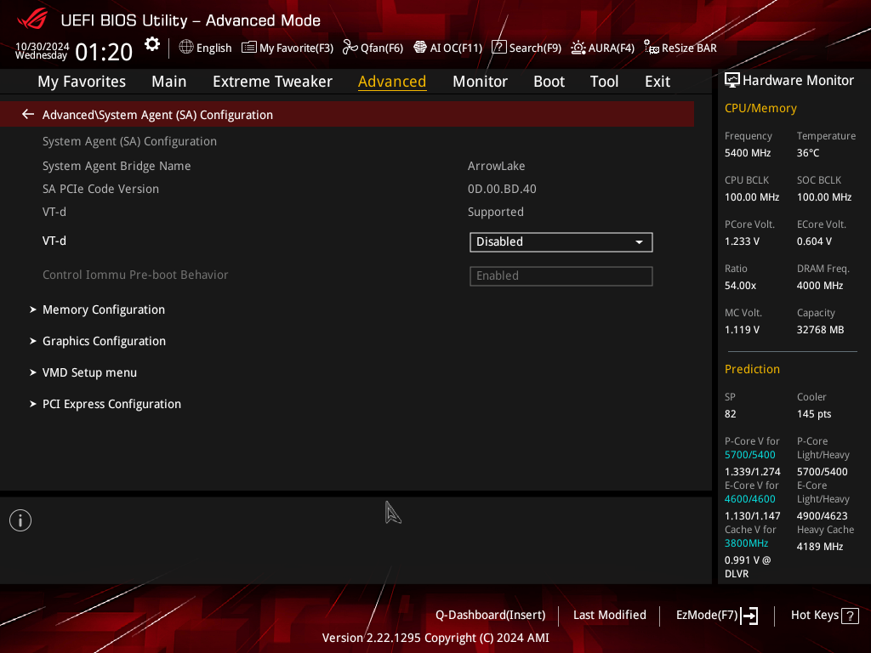Click Control Iommu Pre-boot Behavior label
Screen dimensions: 871x653
pos(135,275)
